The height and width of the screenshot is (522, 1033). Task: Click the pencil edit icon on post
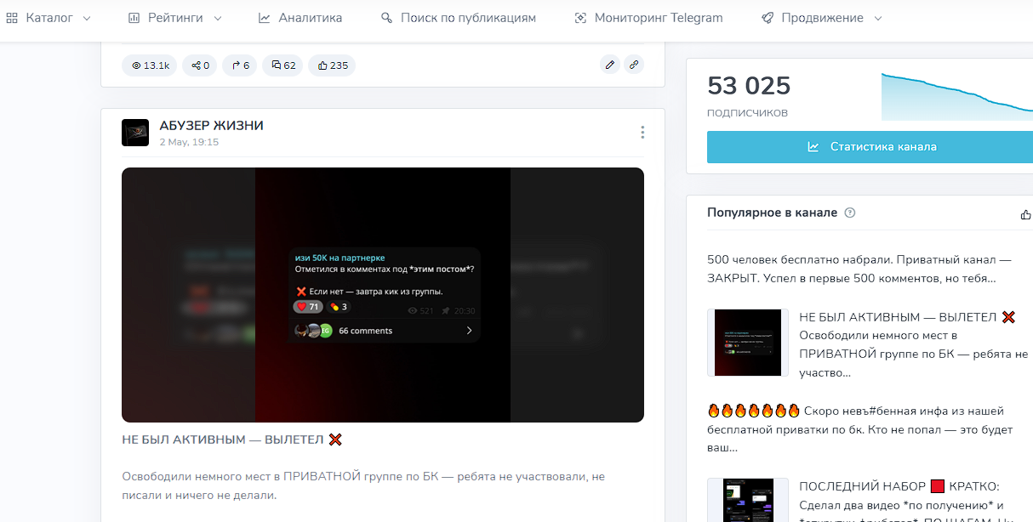[609, 65]
